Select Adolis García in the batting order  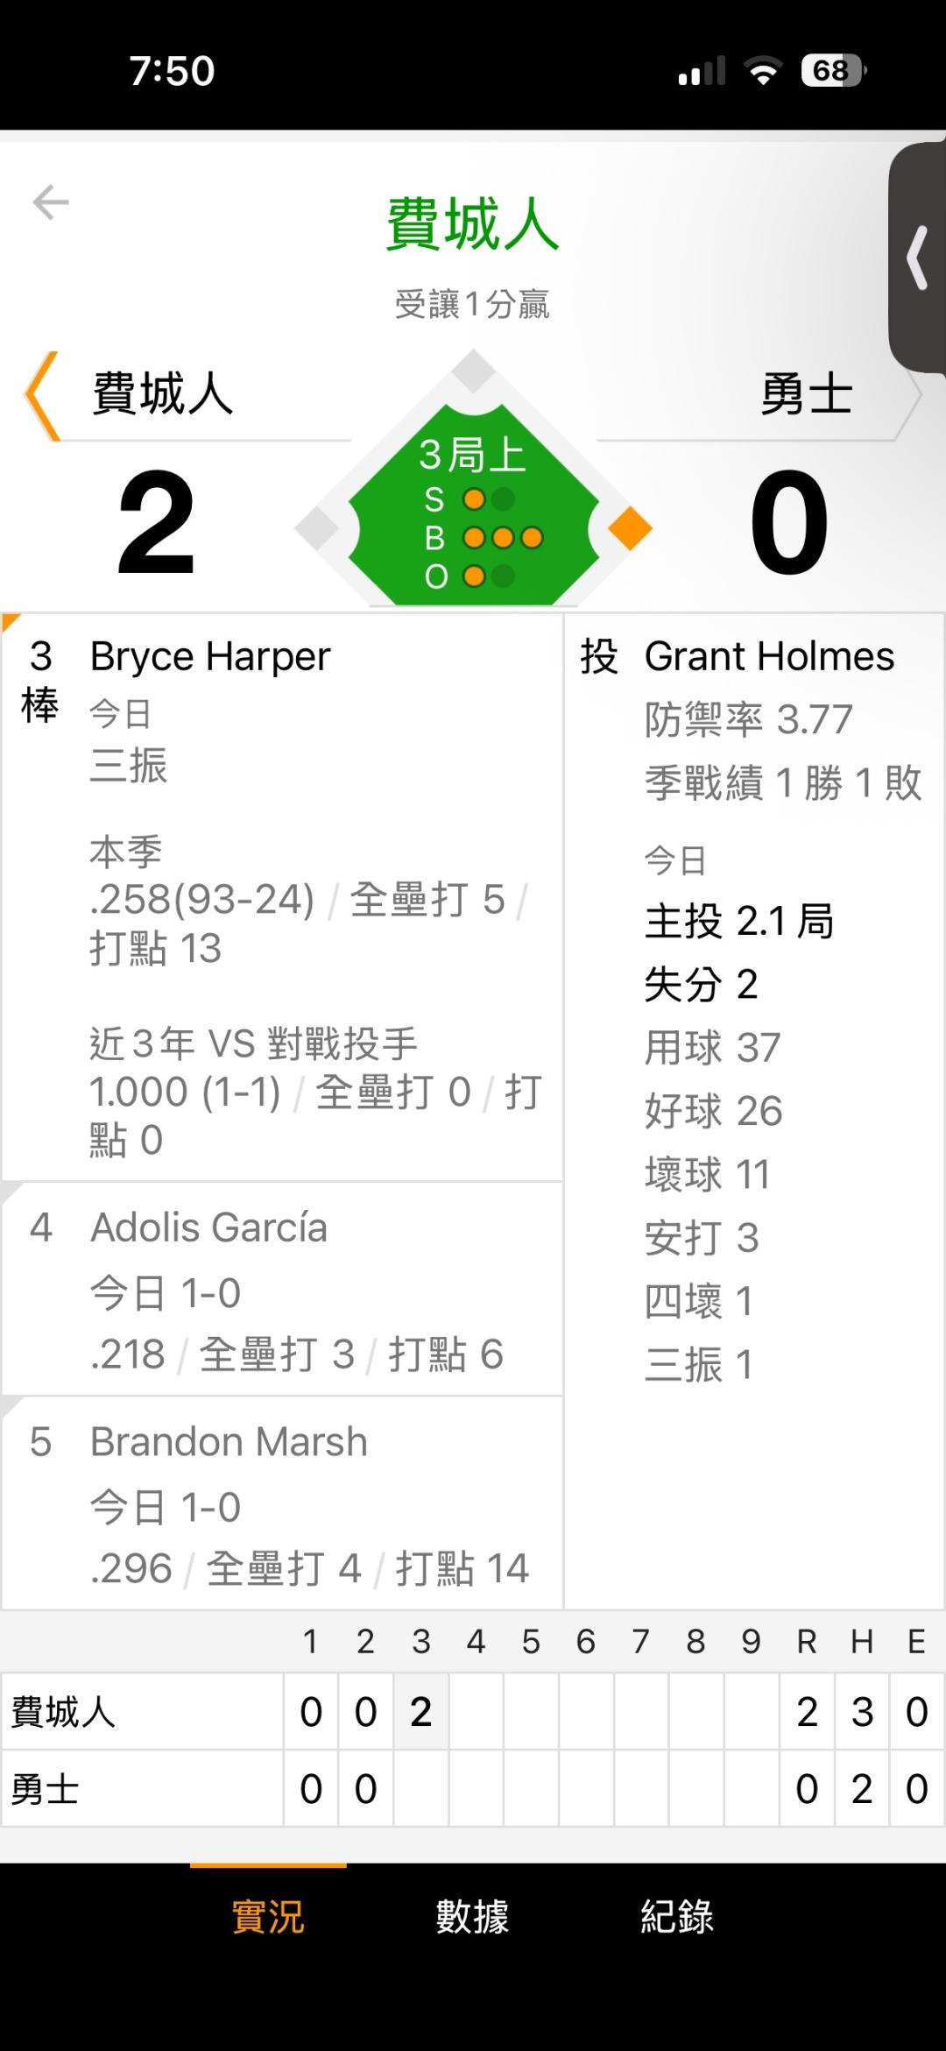pos(208,1227)
